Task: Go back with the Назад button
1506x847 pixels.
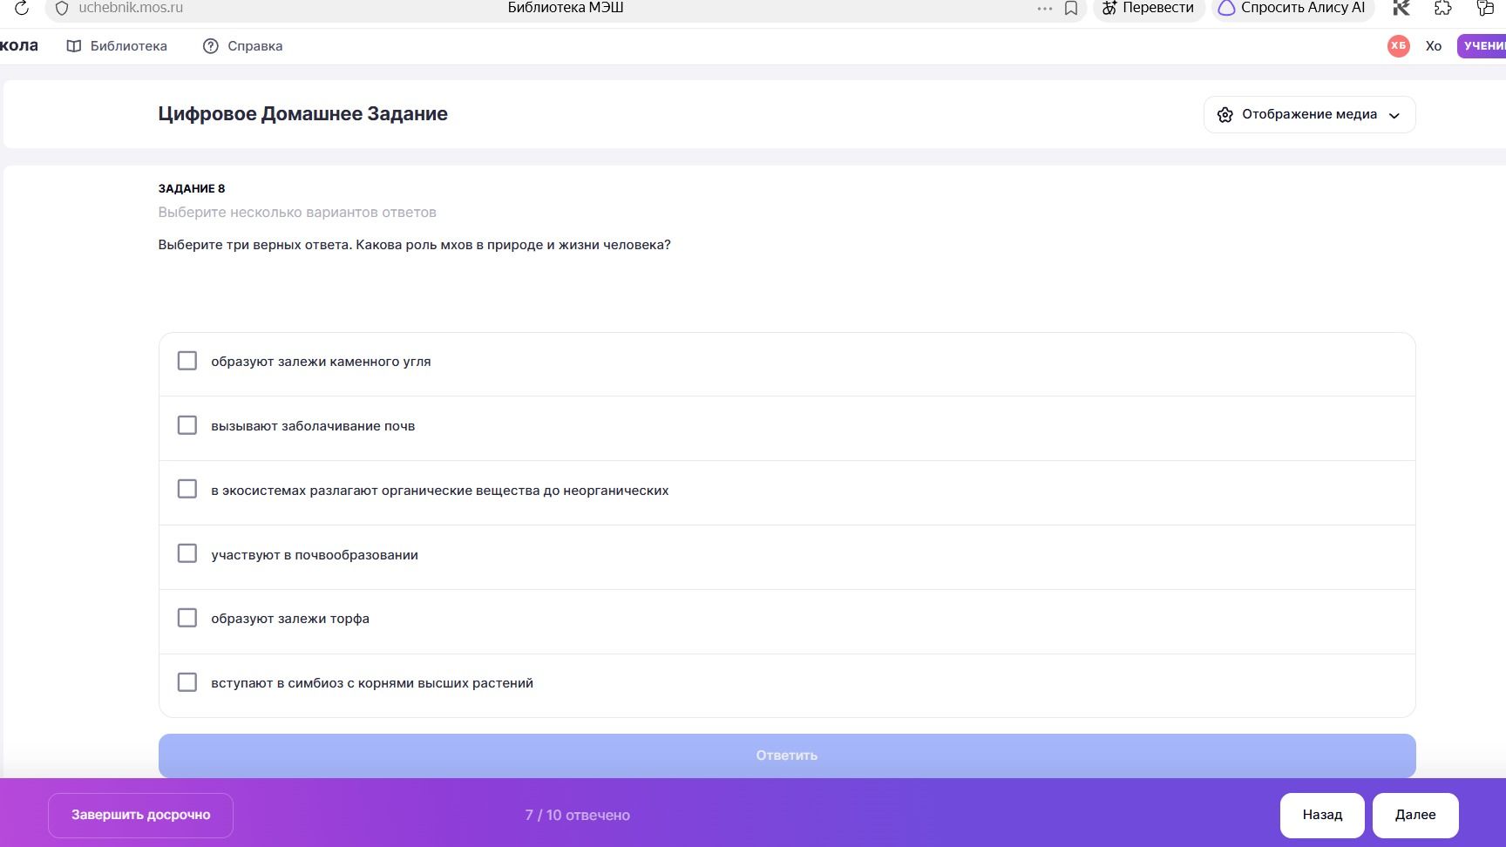Action: coord(1322,816)
